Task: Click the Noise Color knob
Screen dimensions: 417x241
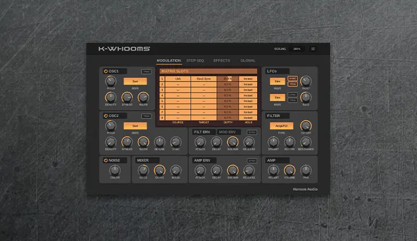Action: [x=115, y=170]
